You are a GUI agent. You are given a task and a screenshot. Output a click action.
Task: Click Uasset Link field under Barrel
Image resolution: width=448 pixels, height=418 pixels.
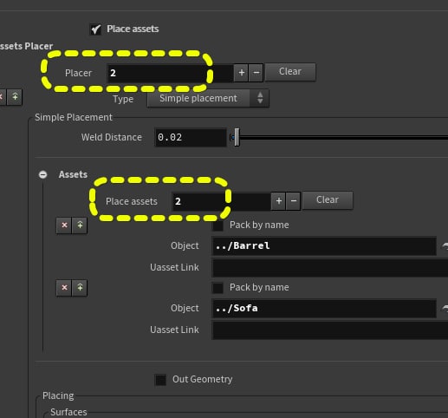(x=330, y=268)
